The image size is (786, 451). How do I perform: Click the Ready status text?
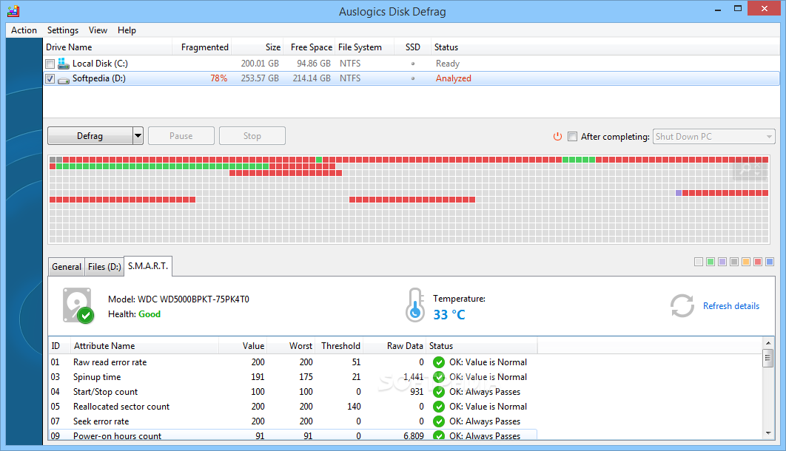point(448,64)
